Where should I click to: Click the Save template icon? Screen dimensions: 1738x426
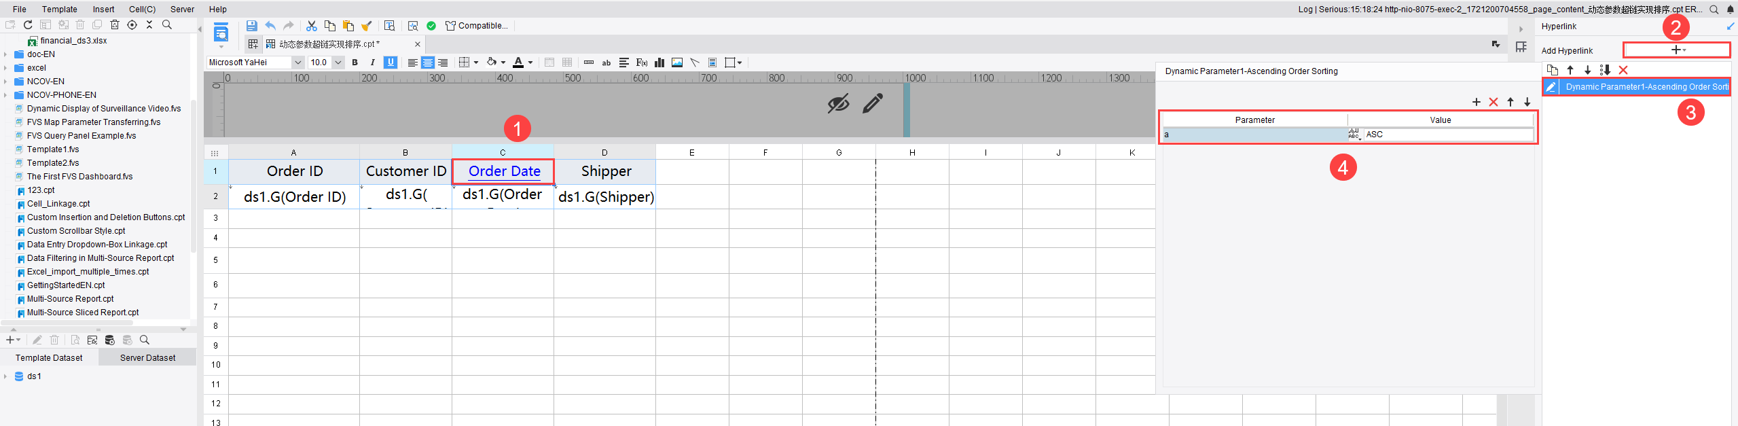click(251, 26)
